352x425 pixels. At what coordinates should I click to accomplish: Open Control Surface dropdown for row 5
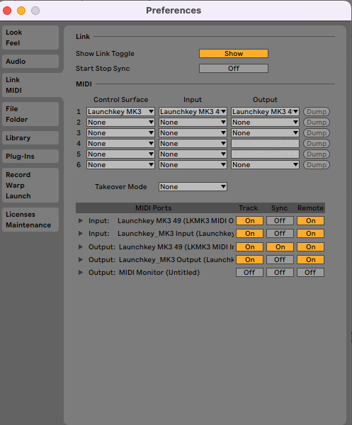click(x=120, y=154)
